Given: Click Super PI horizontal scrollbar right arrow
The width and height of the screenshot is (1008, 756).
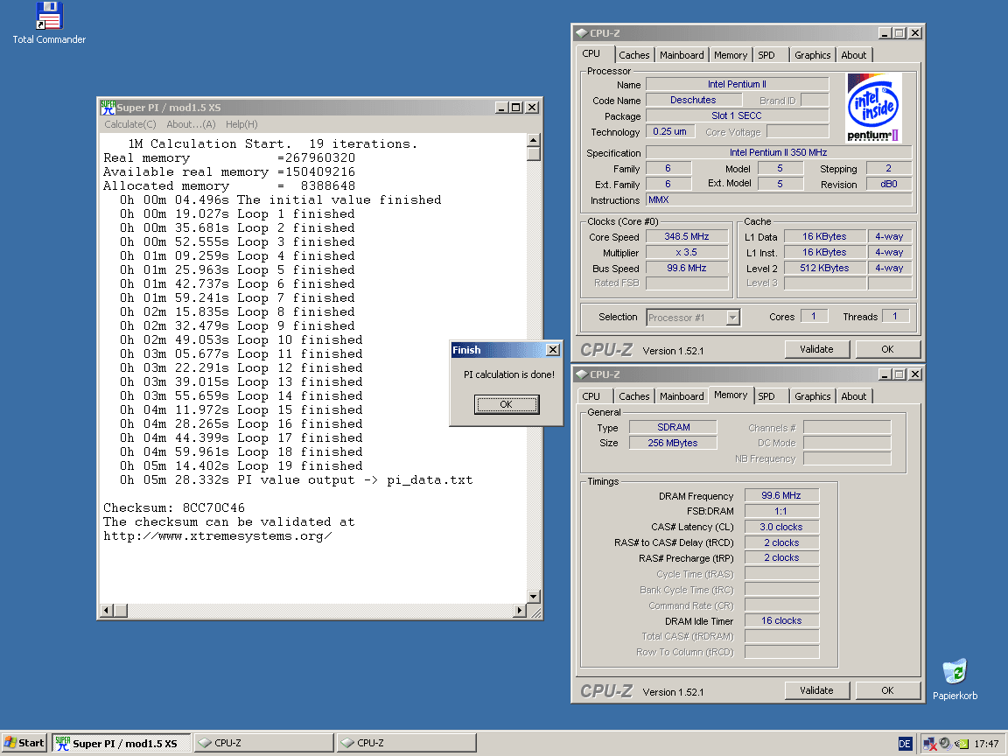Looking at the screenshot, I should click(520, 610).
